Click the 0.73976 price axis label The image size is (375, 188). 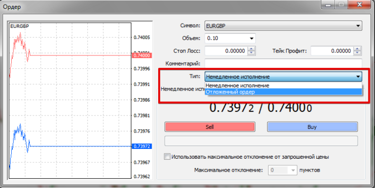coord(142,131)
